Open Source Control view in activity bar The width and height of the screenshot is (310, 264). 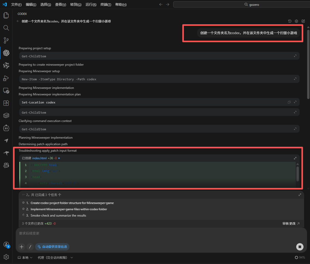tap(6, 40)
